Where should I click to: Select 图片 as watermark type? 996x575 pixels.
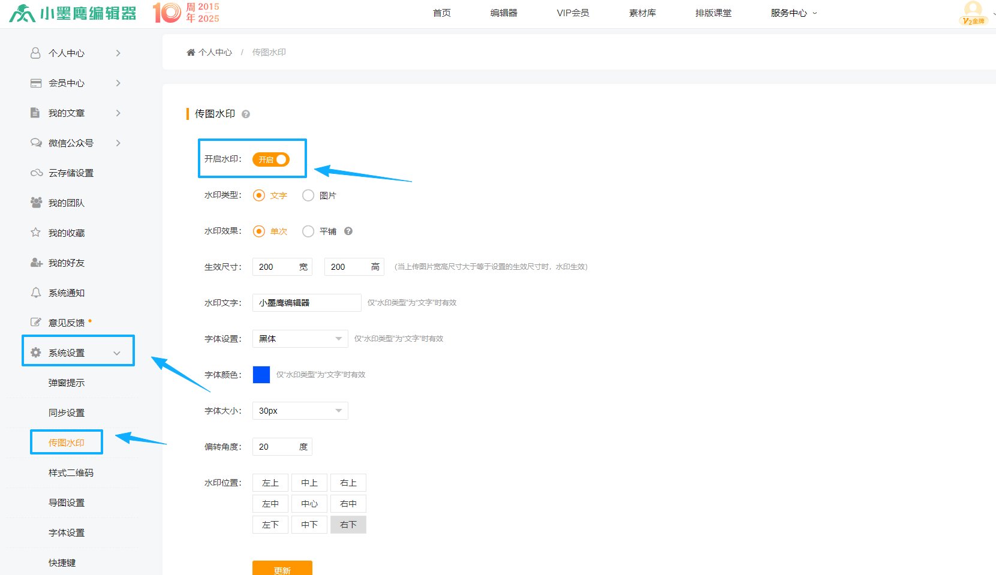coord(308,195)
